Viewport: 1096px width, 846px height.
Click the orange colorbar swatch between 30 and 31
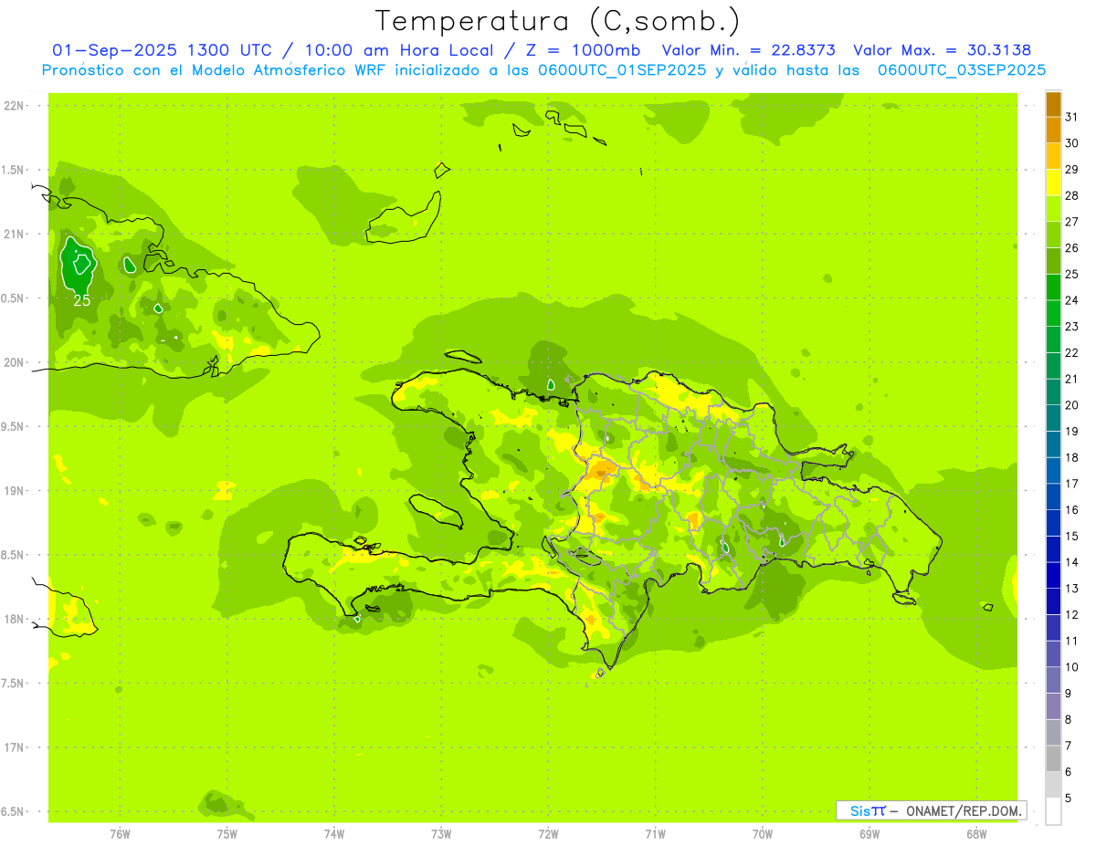[x=1053, y=130]
